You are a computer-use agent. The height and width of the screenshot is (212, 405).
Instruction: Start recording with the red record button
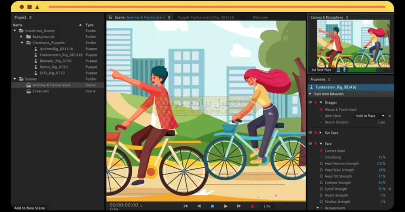[x=252, y=206]
